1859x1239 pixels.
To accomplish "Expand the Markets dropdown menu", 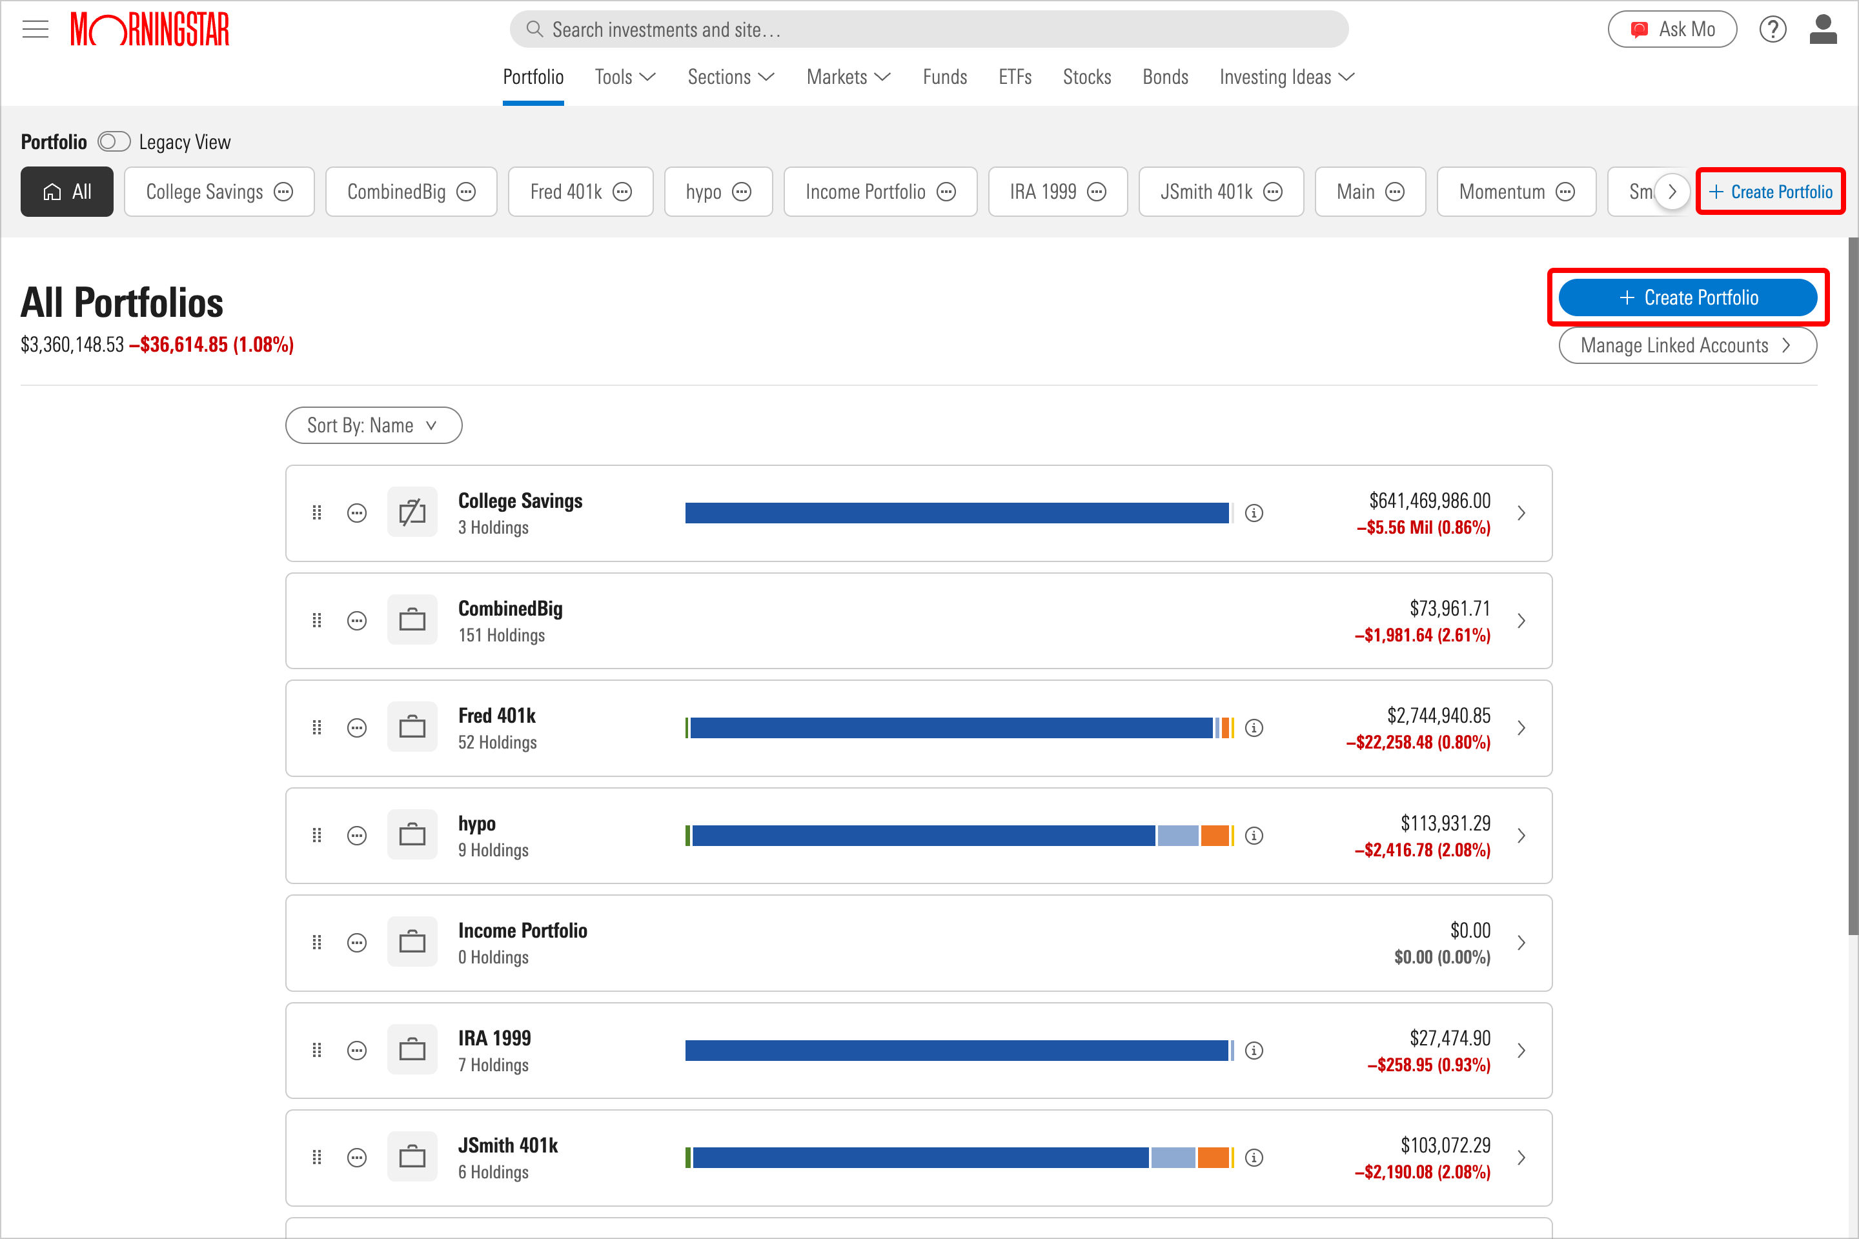I will coord(849,77).
